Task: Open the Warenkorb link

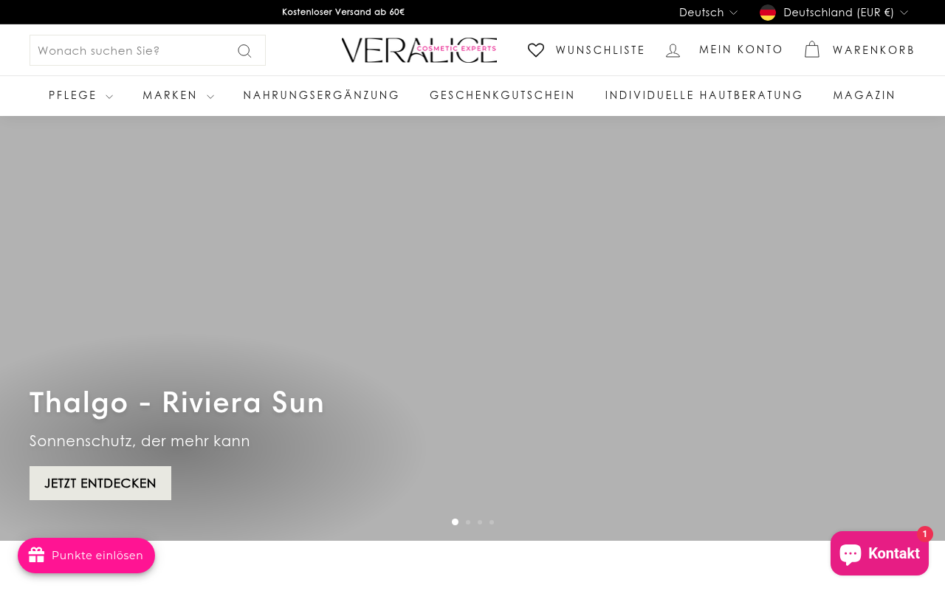Action: (859, 50)
